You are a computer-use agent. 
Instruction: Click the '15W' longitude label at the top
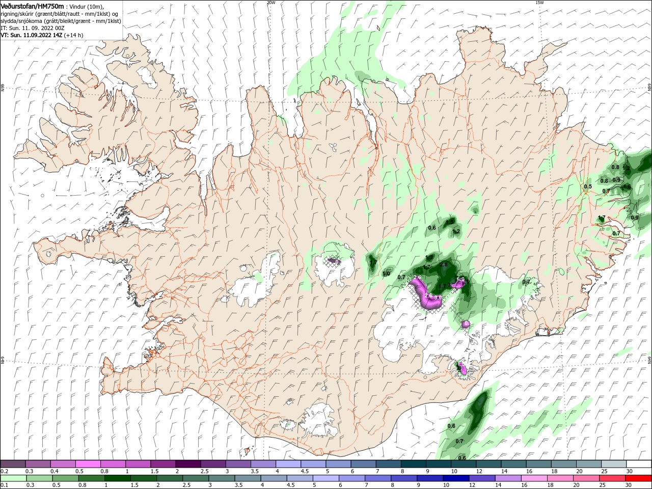point(539,3)
